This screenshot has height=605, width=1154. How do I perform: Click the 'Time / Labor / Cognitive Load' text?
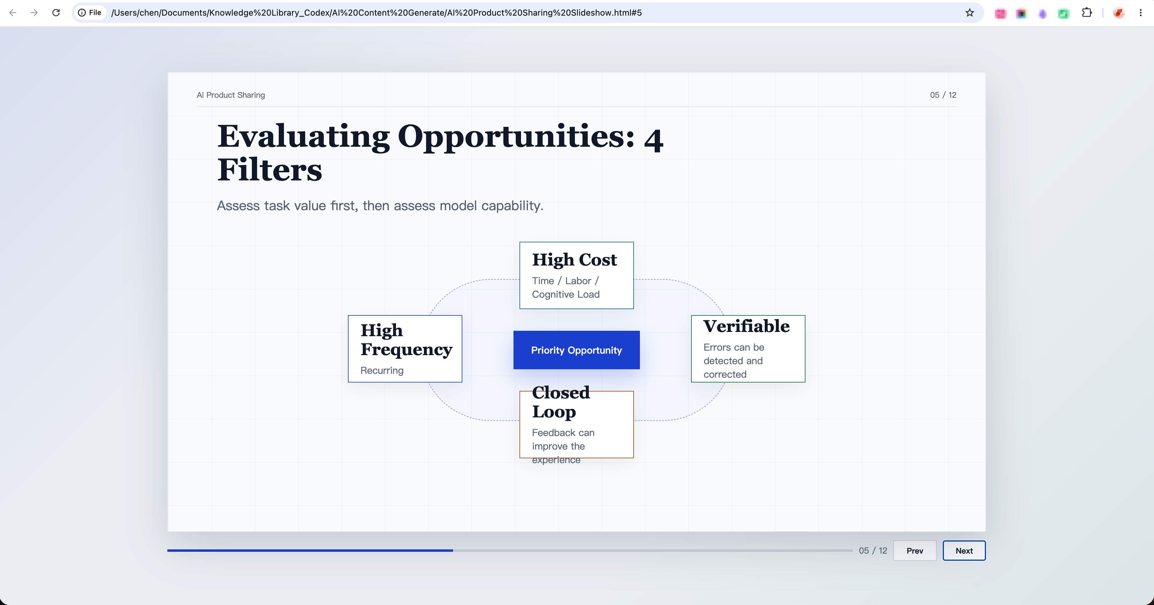pyautogui.click(x=566, y=287)
